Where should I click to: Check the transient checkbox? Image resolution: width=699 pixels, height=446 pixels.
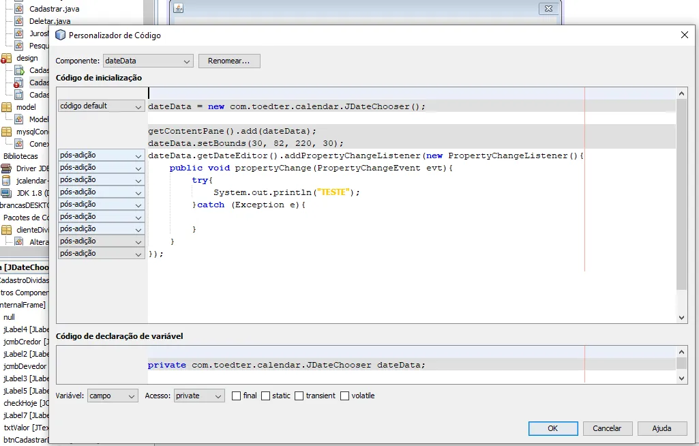pyautogui.click(x=299, y=396)
